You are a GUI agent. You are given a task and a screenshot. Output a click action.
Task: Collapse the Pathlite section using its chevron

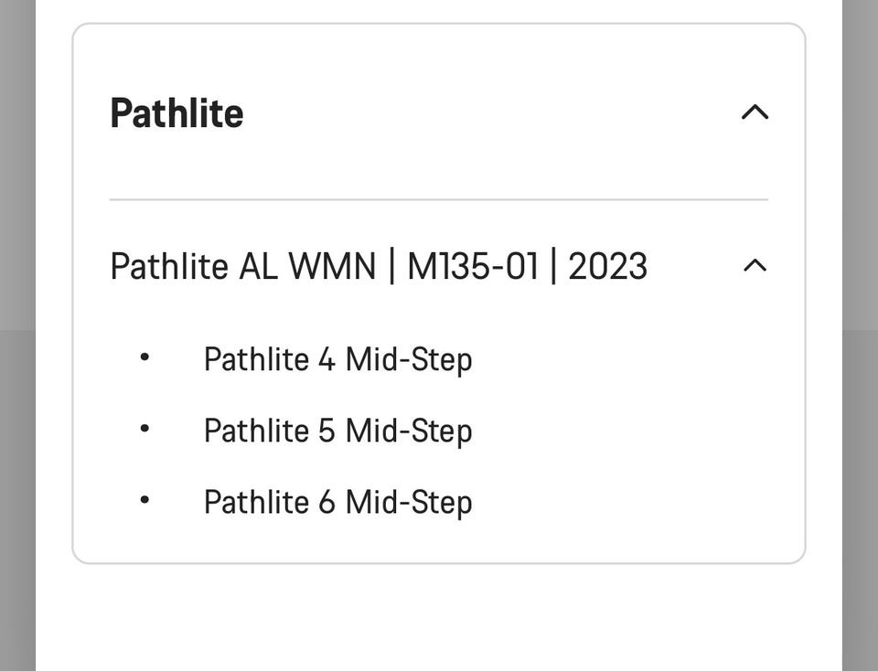pyautogui.click(x=755, y=112)
